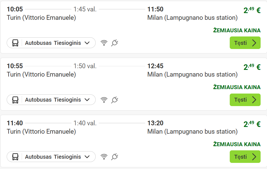Click ŽEMIAUSIA KAINA label on the 11:40 trip
The width and height of the screenshot is (267, 169).
[x=237, y=144]
